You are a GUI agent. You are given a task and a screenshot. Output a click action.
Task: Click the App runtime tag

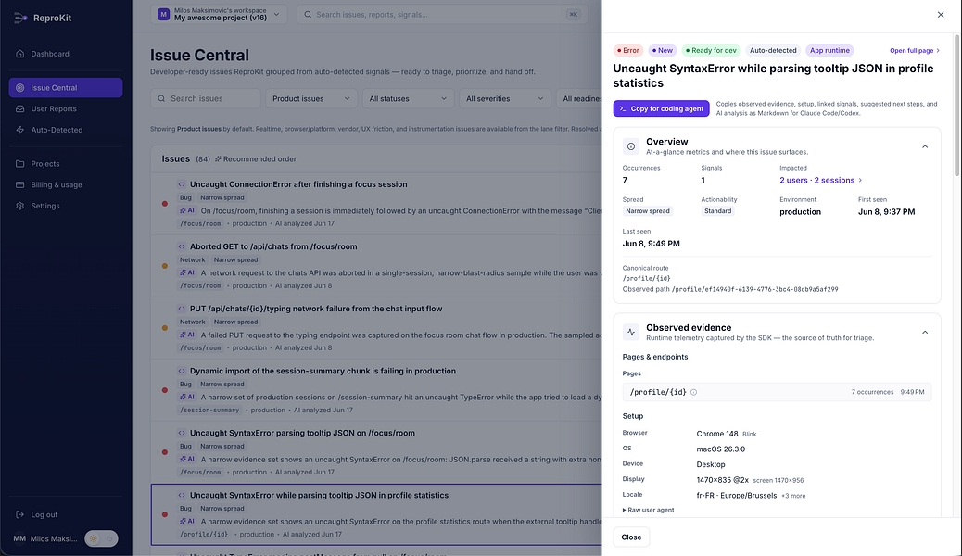tap(829, 51)
